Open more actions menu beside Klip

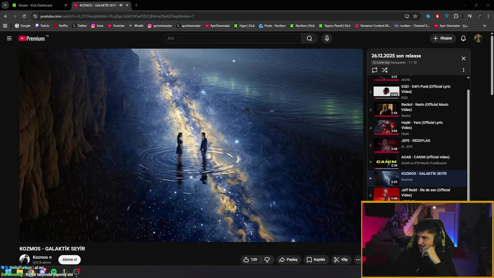coord(358,259)
